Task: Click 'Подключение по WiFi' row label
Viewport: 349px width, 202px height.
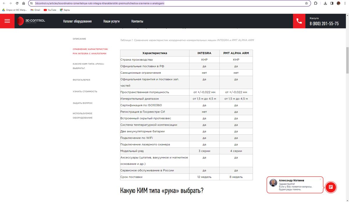Action: click(x=137, y=138)
